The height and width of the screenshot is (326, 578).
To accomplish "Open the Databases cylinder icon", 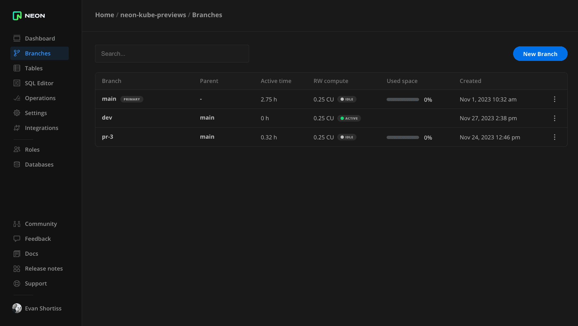I will 17,164.
